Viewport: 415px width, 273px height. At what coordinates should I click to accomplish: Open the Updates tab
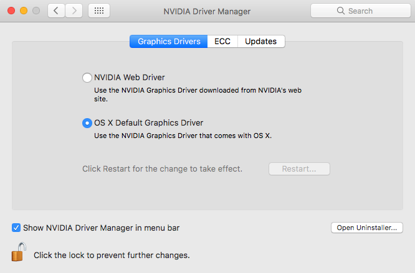(260, 42)
